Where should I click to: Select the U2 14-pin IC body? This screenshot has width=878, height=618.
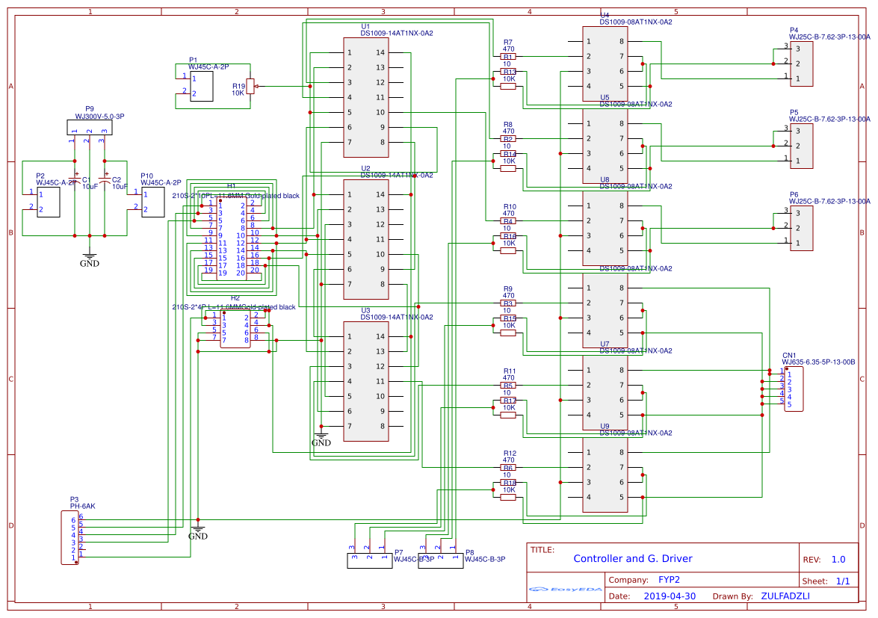coord(365,240)
